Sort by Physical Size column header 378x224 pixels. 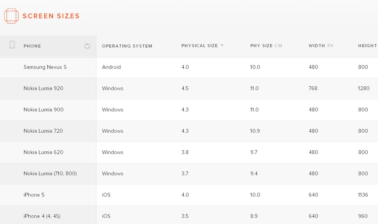[199, 46]
